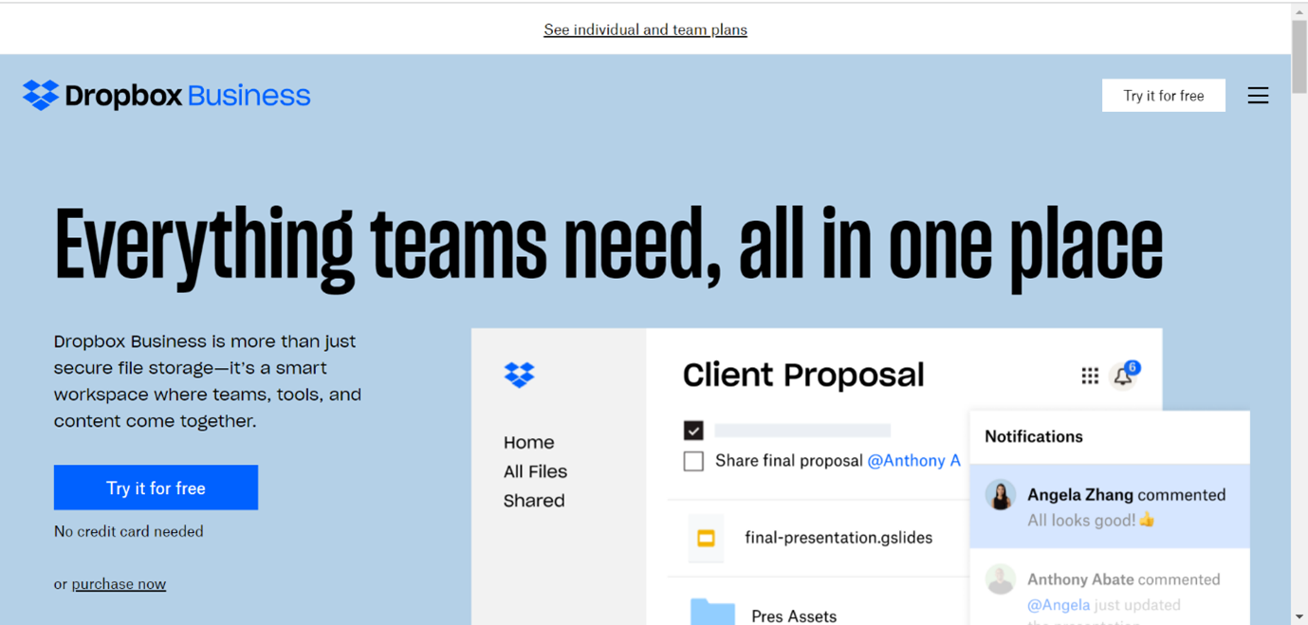Screen dimensions: 1308x625
Task: Click the Dropbox logo in the mockup sidebar
Action: tap(519, 375)
